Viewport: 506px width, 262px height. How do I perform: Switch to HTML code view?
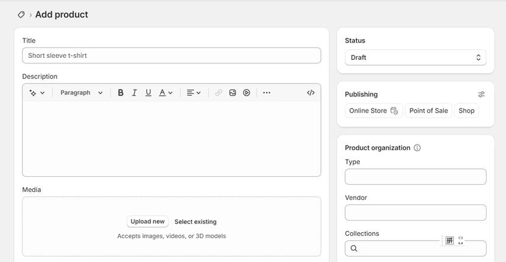pyautogui.click(x=311, y=93)
